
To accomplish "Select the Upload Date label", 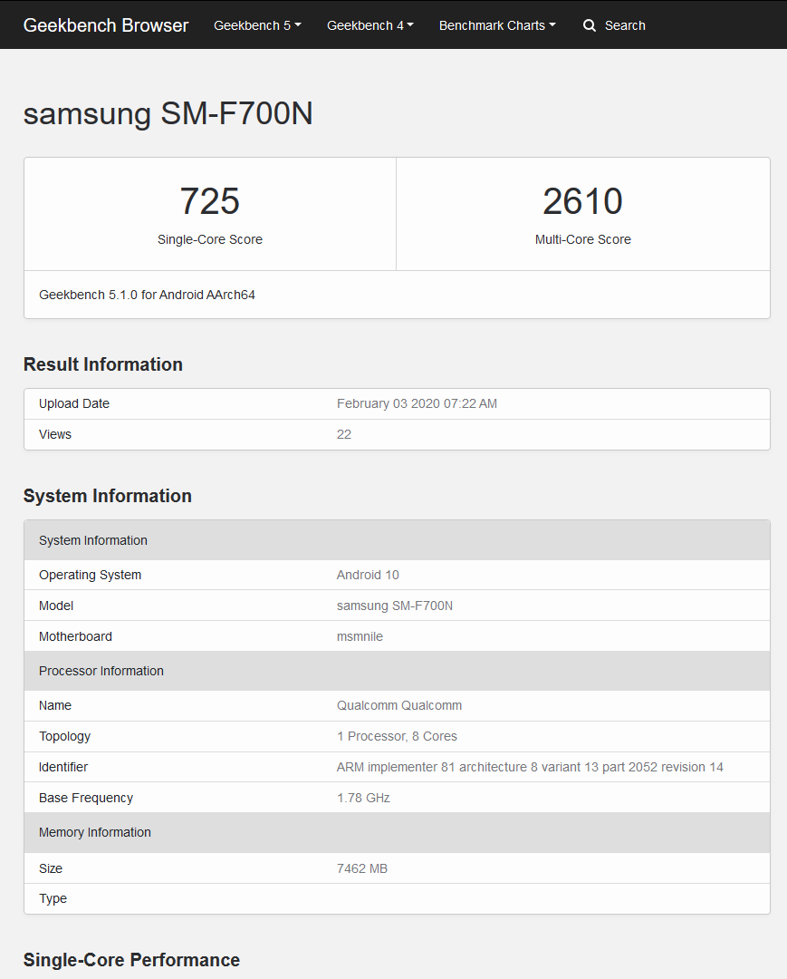I will coord(74,404).
